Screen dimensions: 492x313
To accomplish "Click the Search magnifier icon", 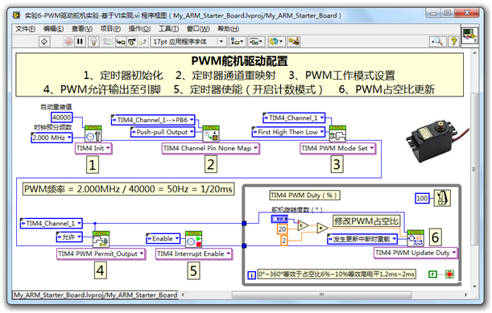I will (x=437, y=41).
